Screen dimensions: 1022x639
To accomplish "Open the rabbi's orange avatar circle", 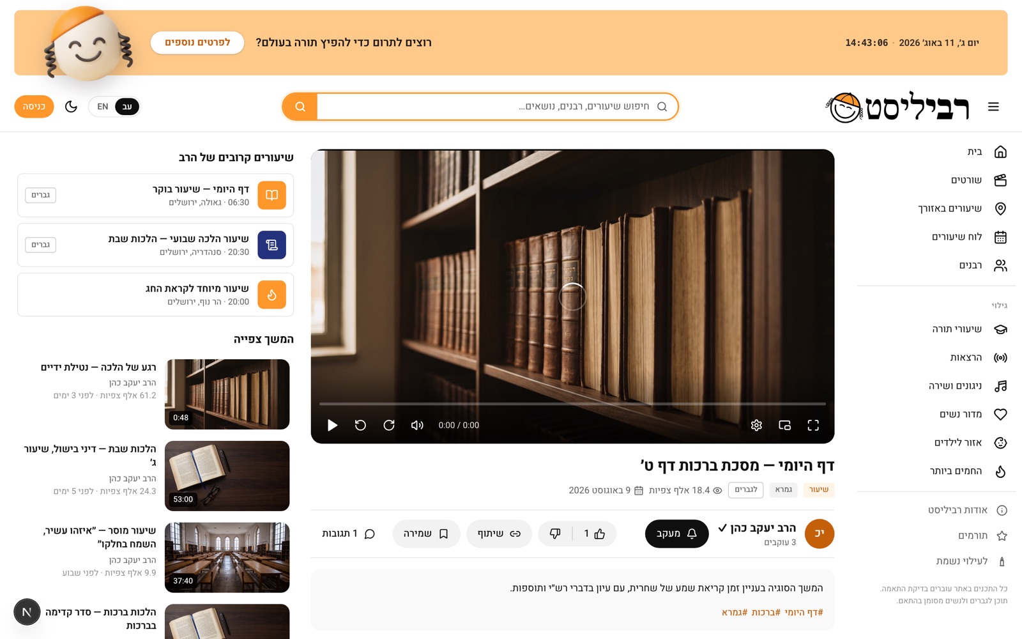I will (820, 534).
